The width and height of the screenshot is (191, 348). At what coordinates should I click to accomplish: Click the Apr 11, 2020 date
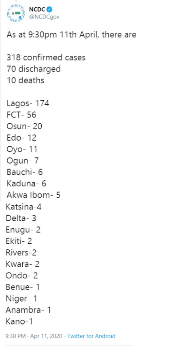click(x=46, y=336)
